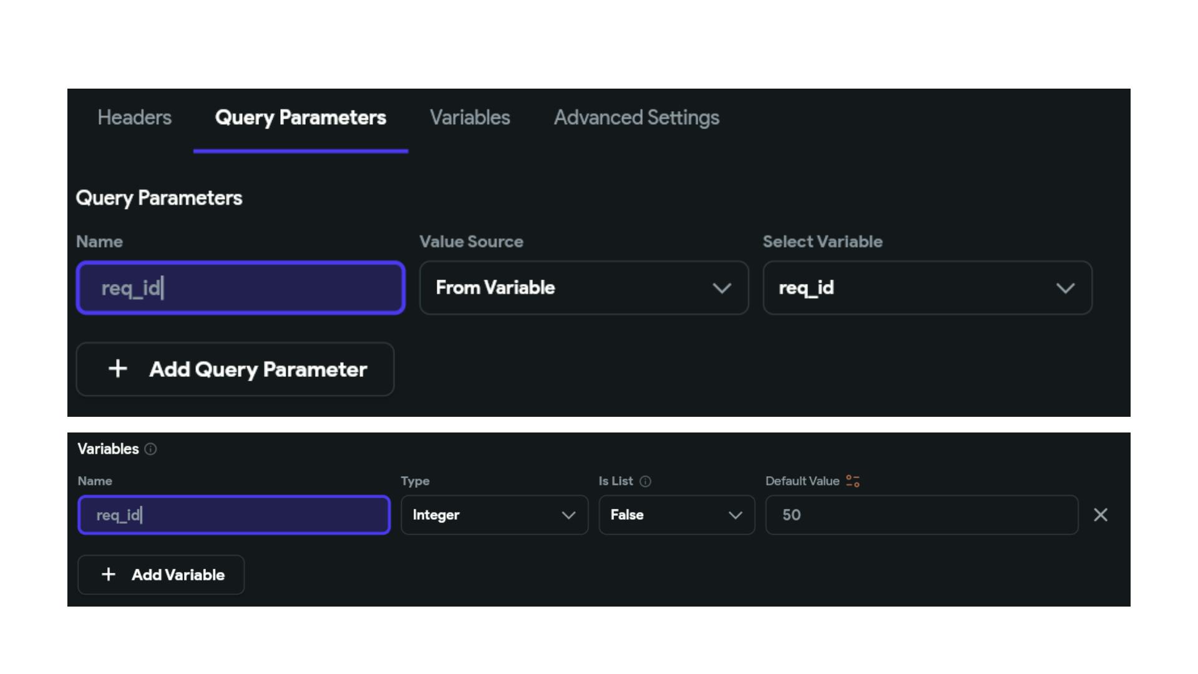
Task: Open the Value Source dropdown
Action: coord(584,288)
